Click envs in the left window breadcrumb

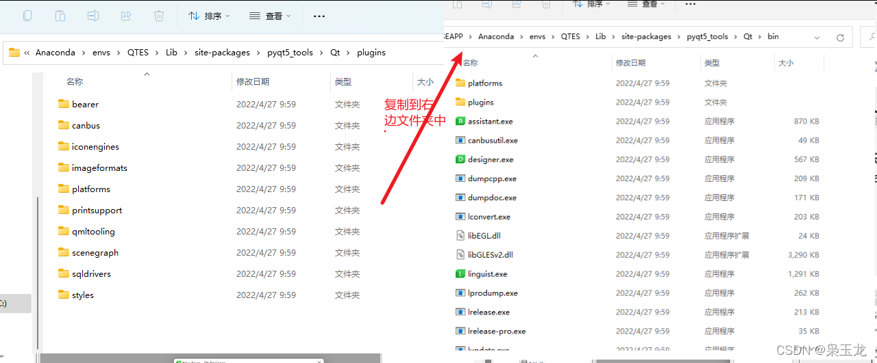(100, 53)
